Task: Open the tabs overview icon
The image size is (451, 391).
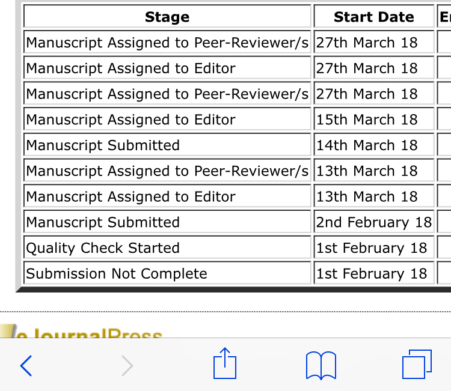Action: pos(416,364)
